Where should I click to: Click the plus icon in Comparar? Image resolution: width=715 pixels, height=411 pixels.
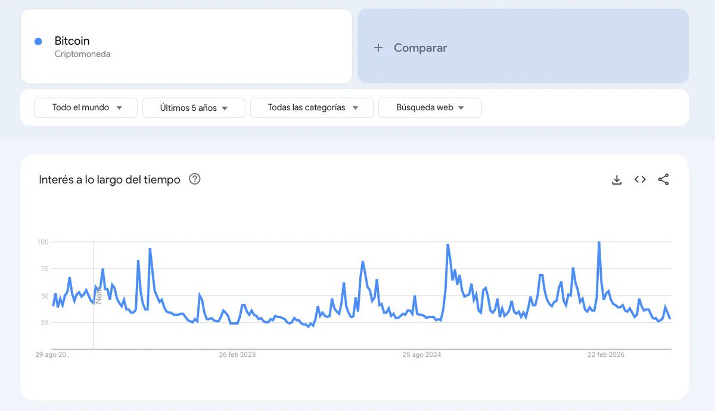point(378,48)
